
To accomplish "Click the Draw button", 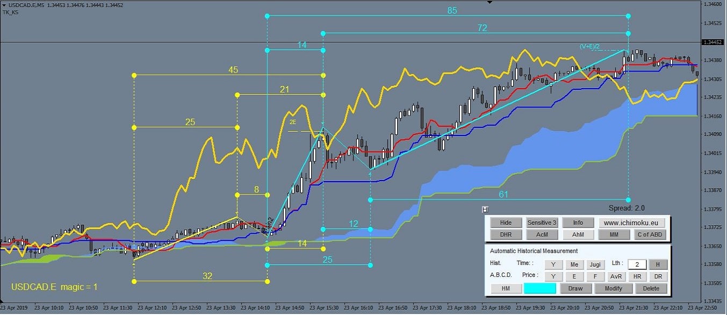I will click(x=575, y=288).
